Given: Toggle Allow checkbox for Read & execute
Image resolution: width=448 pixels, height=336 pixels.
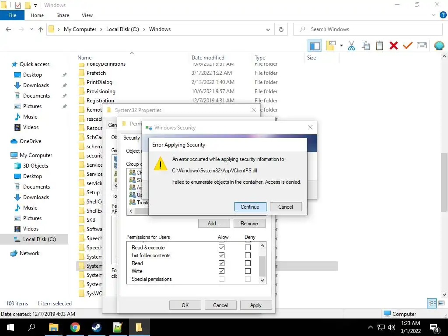Looking at the screenshot, I should pyautogui.click(x=221, y=248).
